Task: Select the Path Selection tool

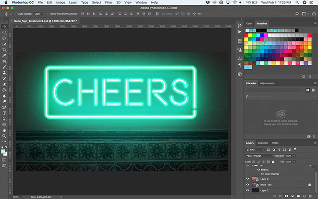Action: click(4, 119)
